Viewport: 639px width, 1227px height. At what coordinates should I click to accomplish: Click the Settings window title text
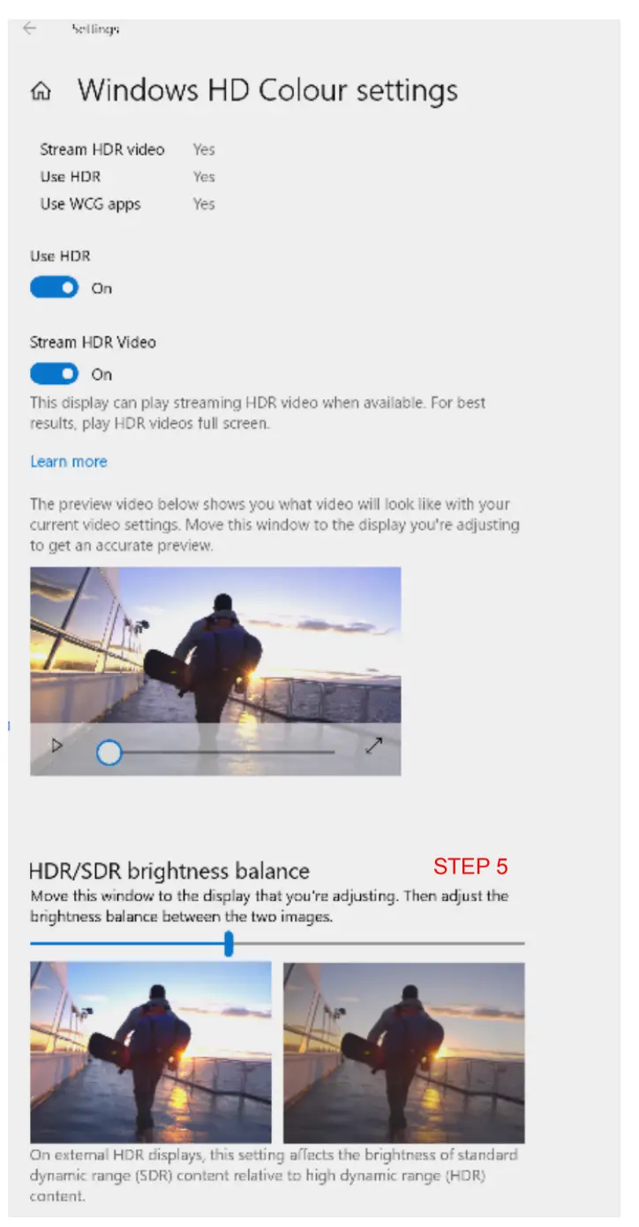(x=94, y=29)
